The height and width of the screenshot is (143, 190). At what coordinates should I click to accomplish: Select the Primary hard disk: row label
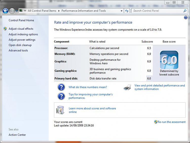[x=66, y=78]
